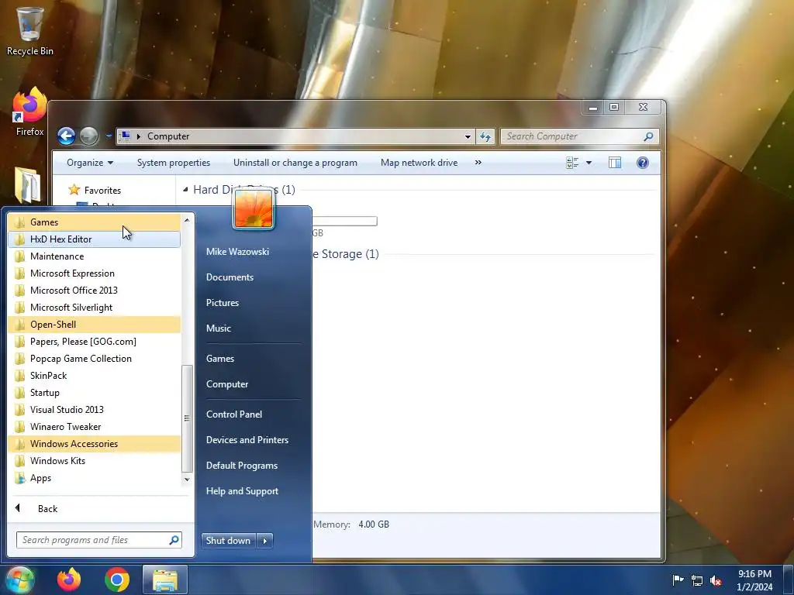
Task: Click Windows Explorer taskbar button
Action: point(165,580)
